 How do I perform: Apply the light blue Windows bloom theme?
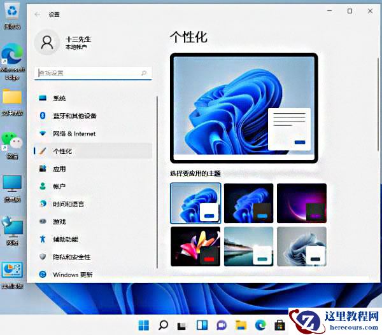pos(195,203)
